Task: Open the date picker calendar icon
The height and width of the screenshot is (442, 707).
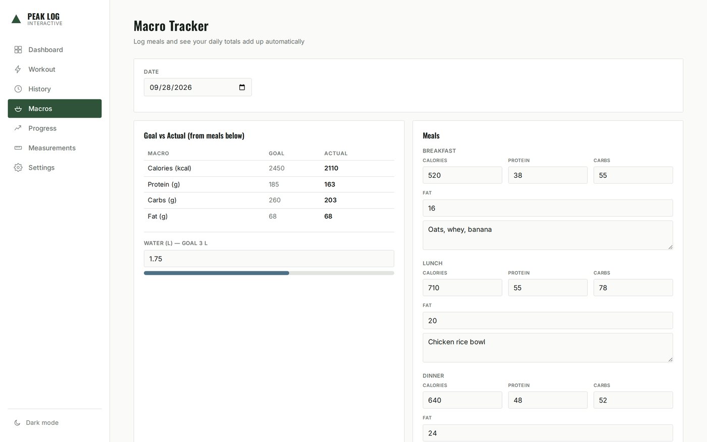Action: click(x=242, y=87)
